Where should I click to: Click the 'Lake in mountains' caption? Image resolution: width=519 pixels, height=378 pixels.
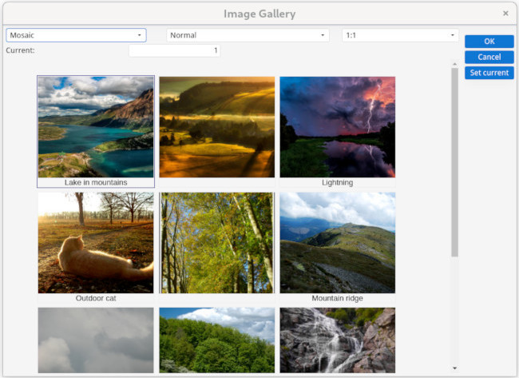click(96, 182)
